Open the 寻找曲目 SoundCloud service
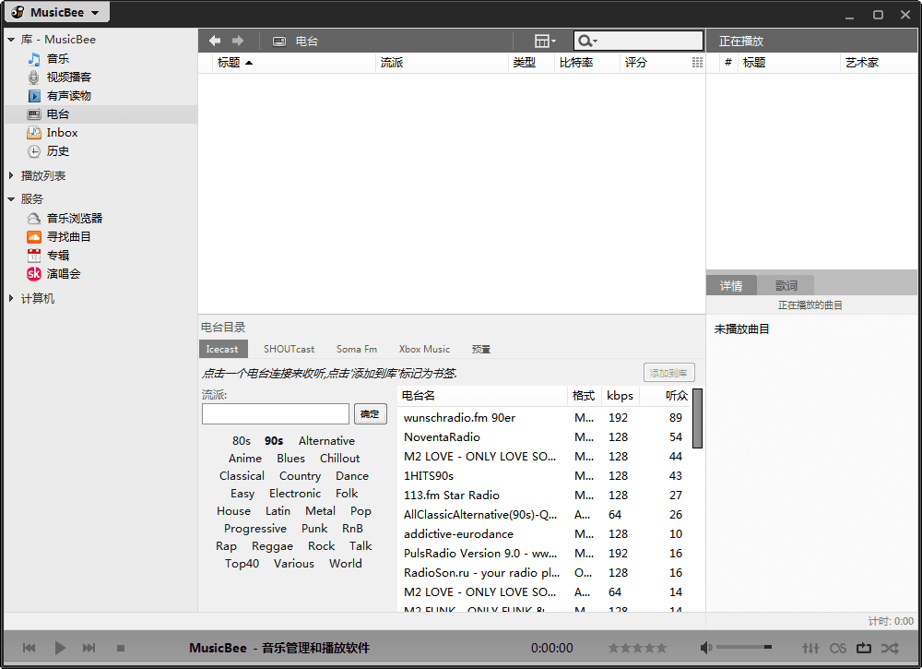922x669 pixels. coord(69,236)
